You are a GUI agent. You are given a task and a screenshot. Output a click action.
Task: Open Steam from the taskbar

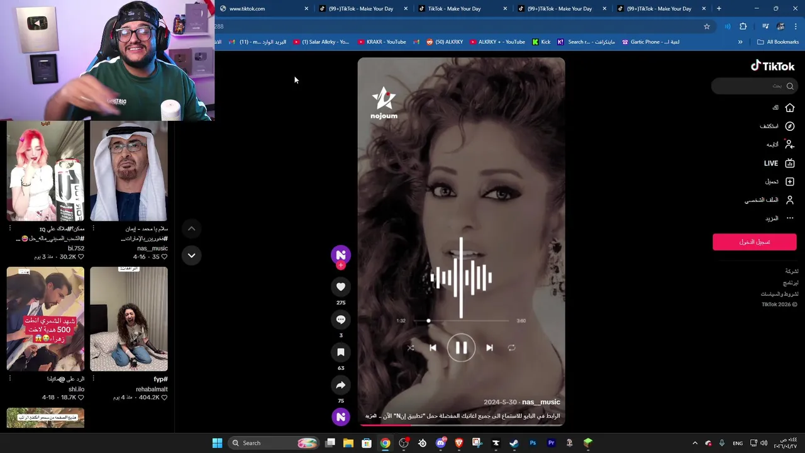coord(514,443)
